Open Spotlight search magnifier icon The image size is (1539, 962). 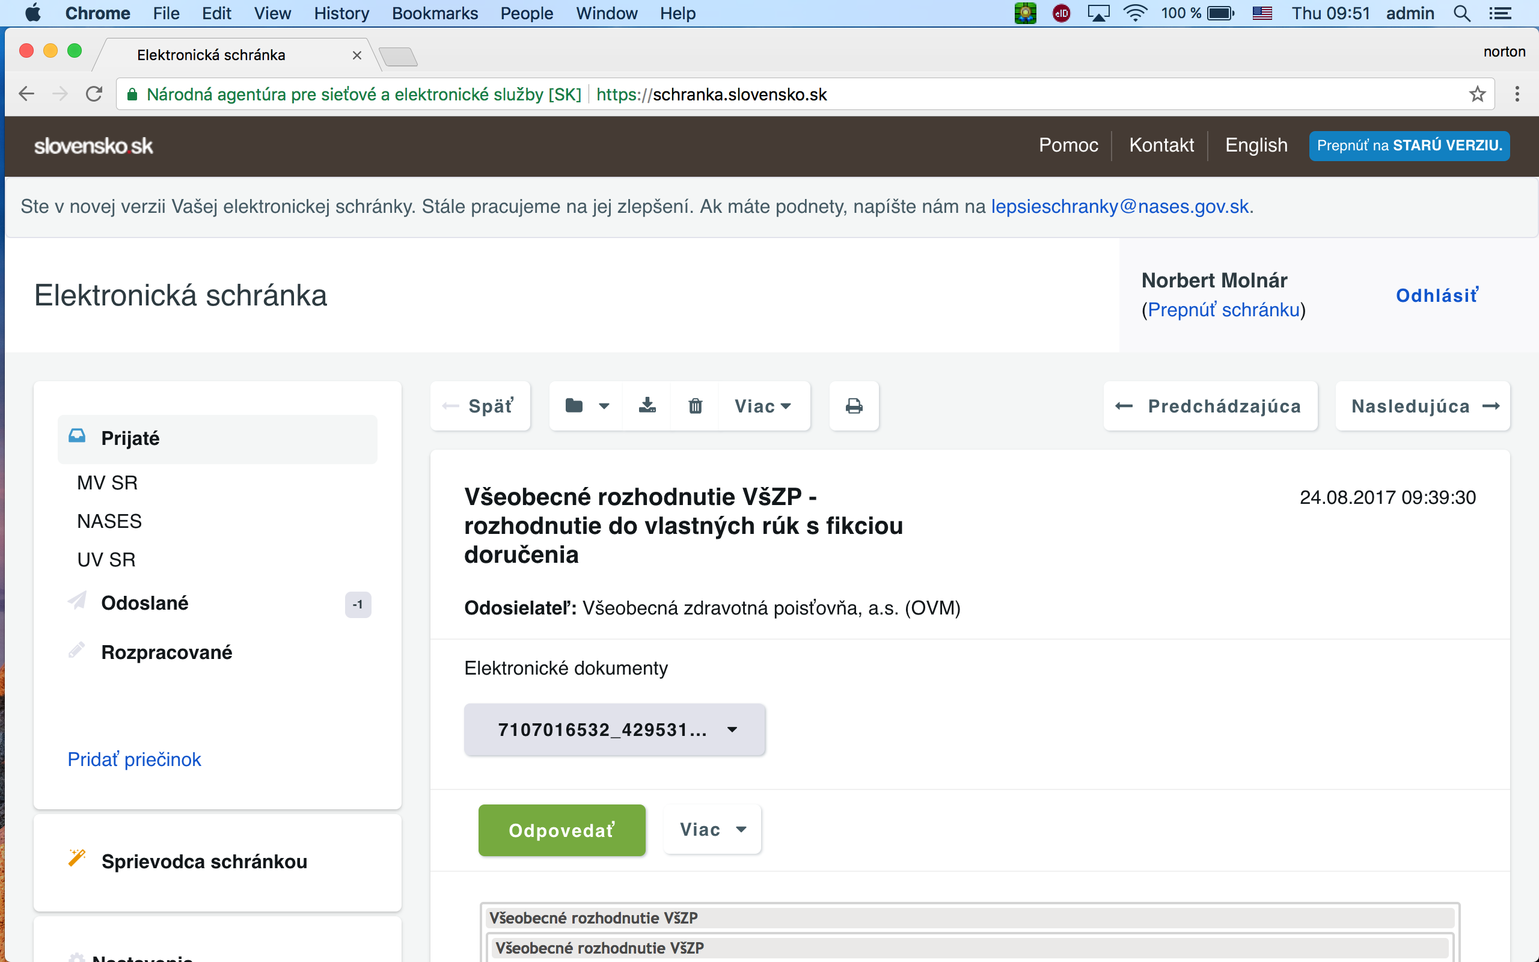(1461, 13)
